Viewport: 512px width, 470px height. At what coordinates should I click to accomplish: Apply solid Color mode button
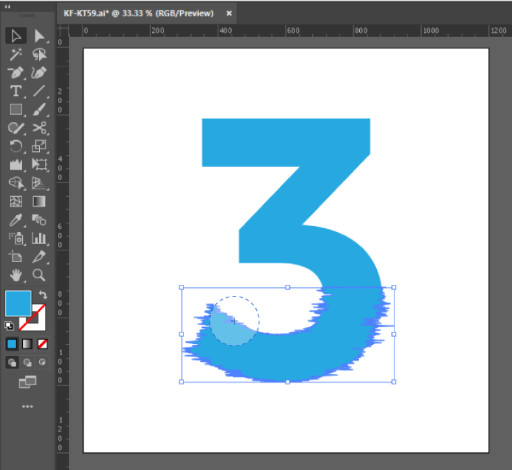[12, 344]
